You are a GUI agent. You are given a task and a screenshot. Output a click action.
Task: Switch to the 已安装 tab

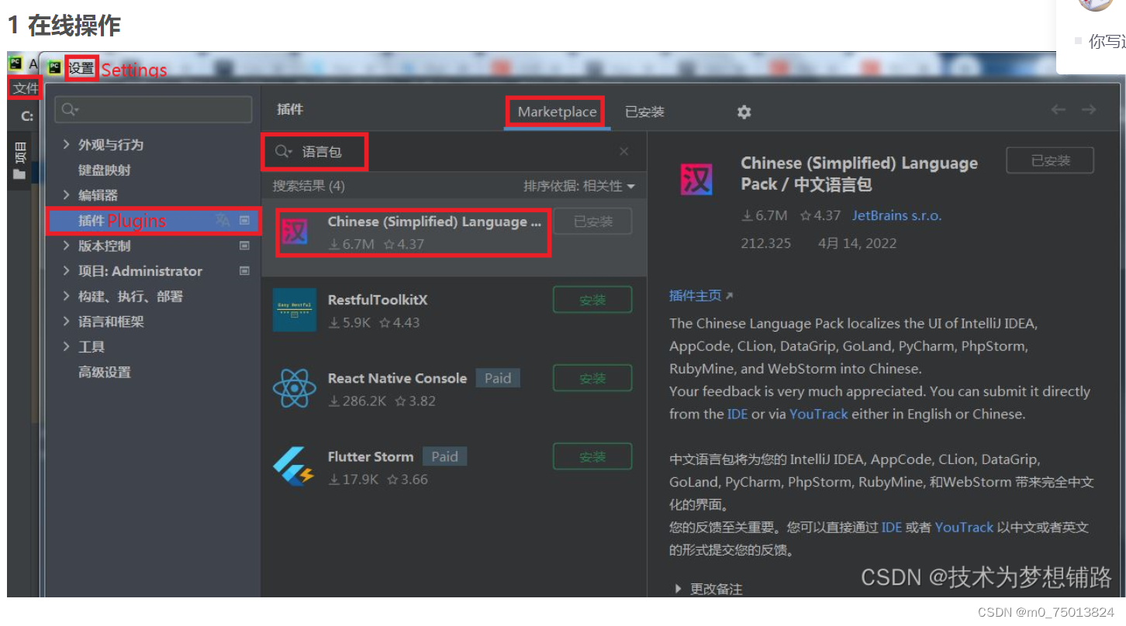[644, 112]
